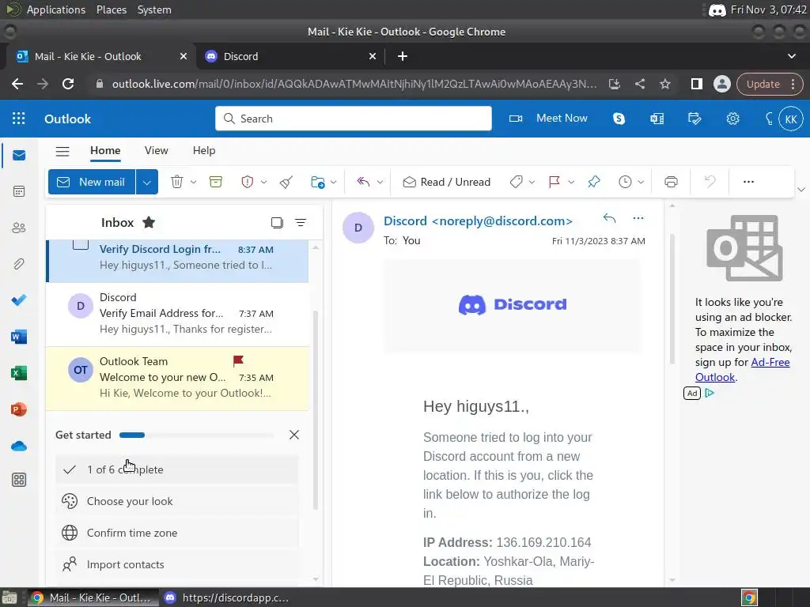Open the More apps icon in sidebar
Image resolution: width=810 pixels, height=607 pixels.
pos(19,480)
